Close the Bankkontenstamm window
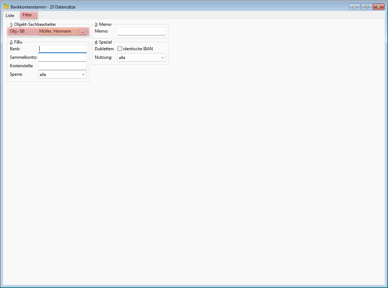This screenshot has width=388, height=288. pos(378,7)
